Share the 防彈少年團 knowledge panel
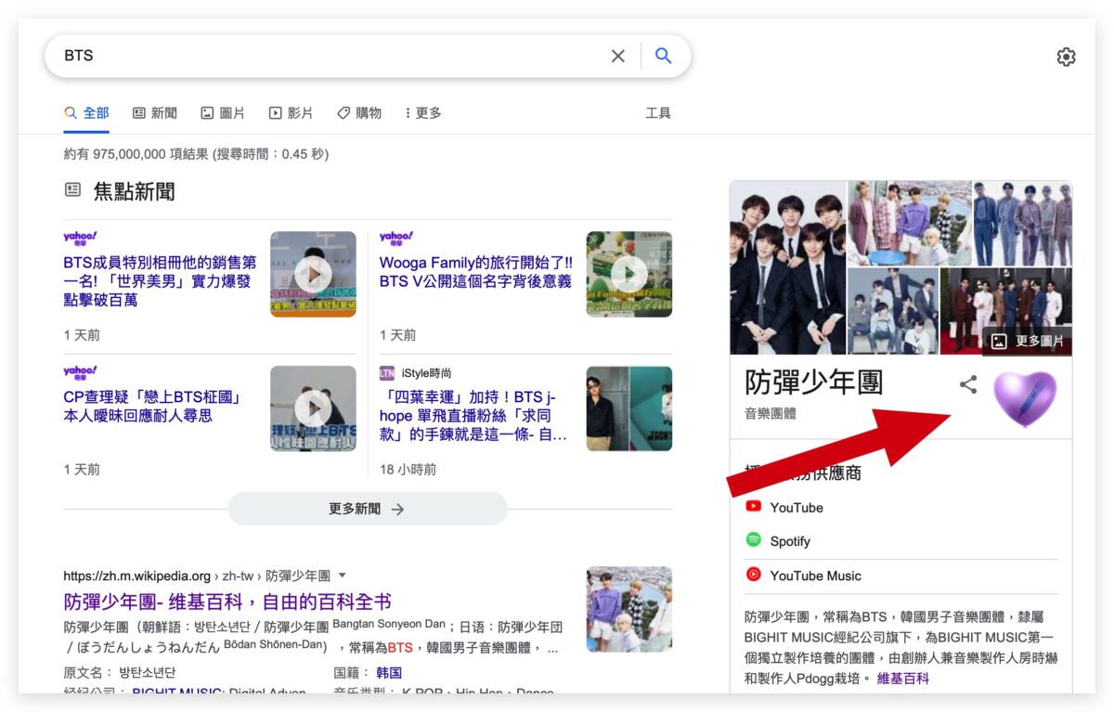 point(968,384)
